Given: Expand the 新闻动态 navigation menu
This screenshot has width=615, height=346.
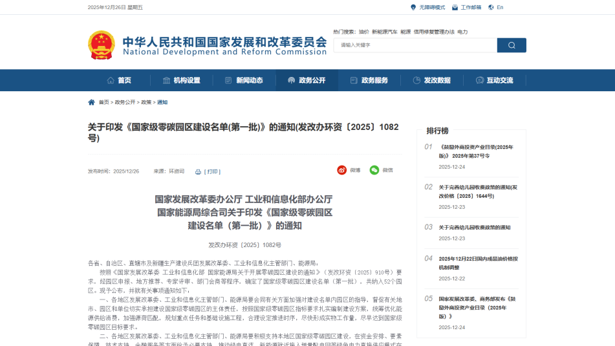Looking at the screenshot, I should pyautogui.click(x=244, y=80).
